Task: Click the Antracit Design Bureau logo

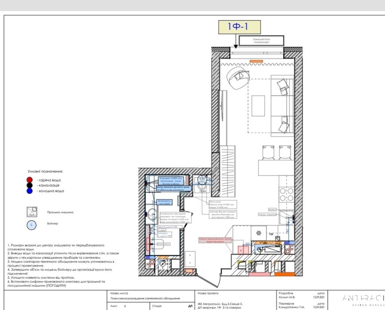Action: tap(364, 300)
